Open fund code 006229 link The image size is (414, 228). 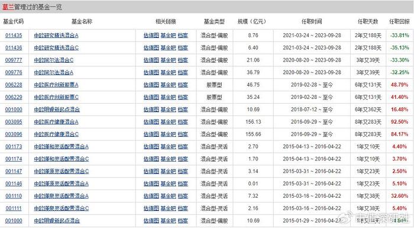point(14,97)
